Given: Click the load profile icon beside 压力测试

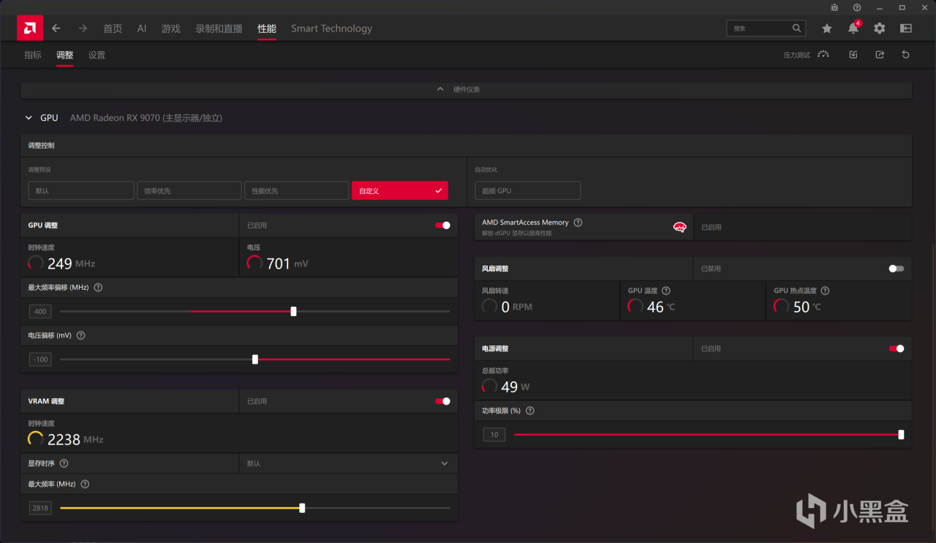Looking at the screenshot, I should [x=853, y=55].
